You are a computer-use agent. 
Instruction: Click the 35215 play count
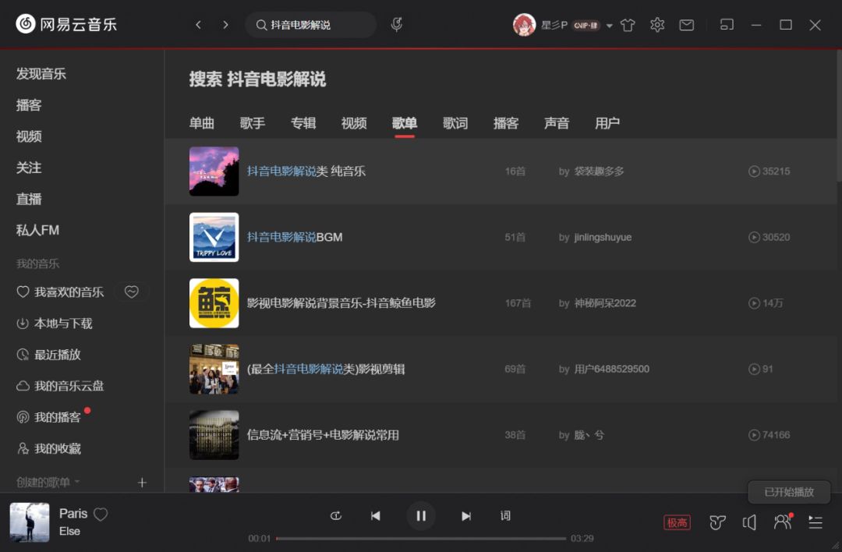(769, 172)
